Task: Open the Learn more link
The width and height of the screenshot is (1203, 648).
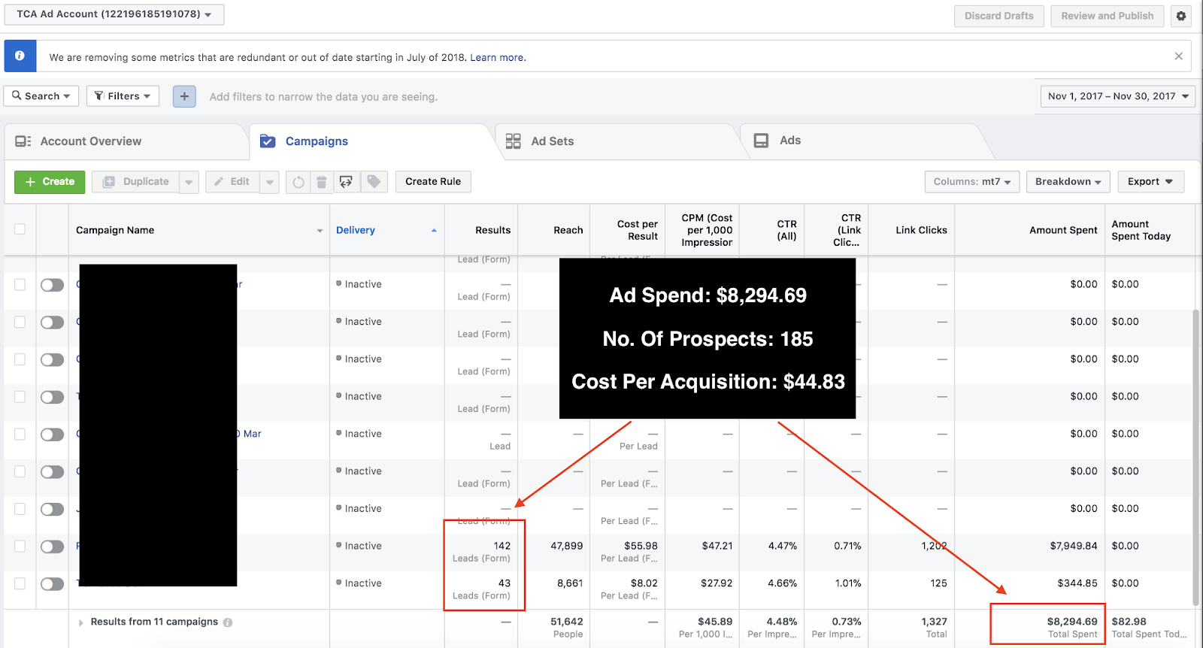Action: [x=498, y=58]
